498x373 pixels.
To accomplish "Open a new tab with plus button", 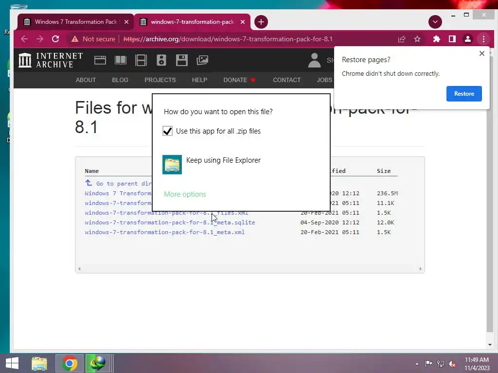I will tap(261, 22).
